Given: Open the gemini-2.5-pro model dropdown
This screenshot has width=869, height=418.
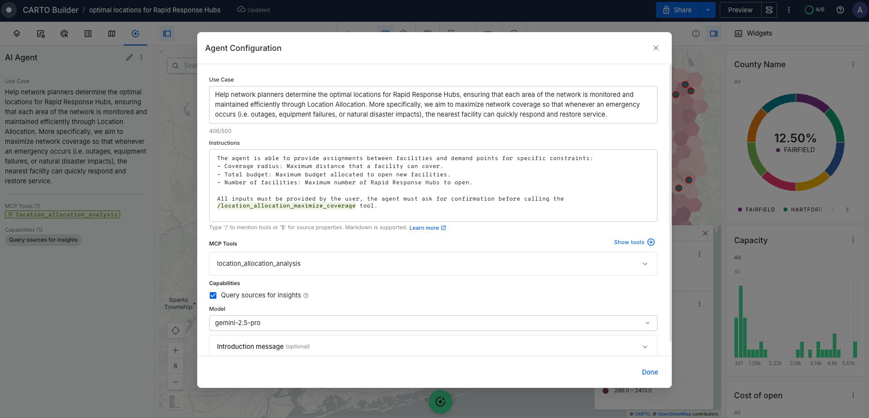Looking at the screenshot, I should coord(647,323).
